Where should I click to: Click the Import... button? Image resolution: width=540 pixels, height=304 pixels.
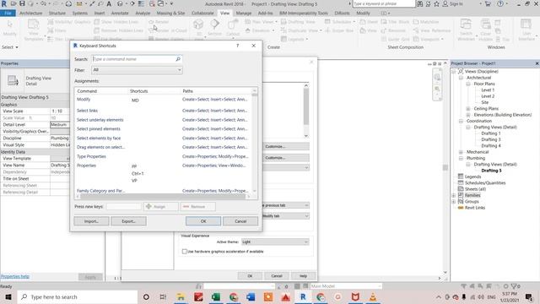pos(91,221)
